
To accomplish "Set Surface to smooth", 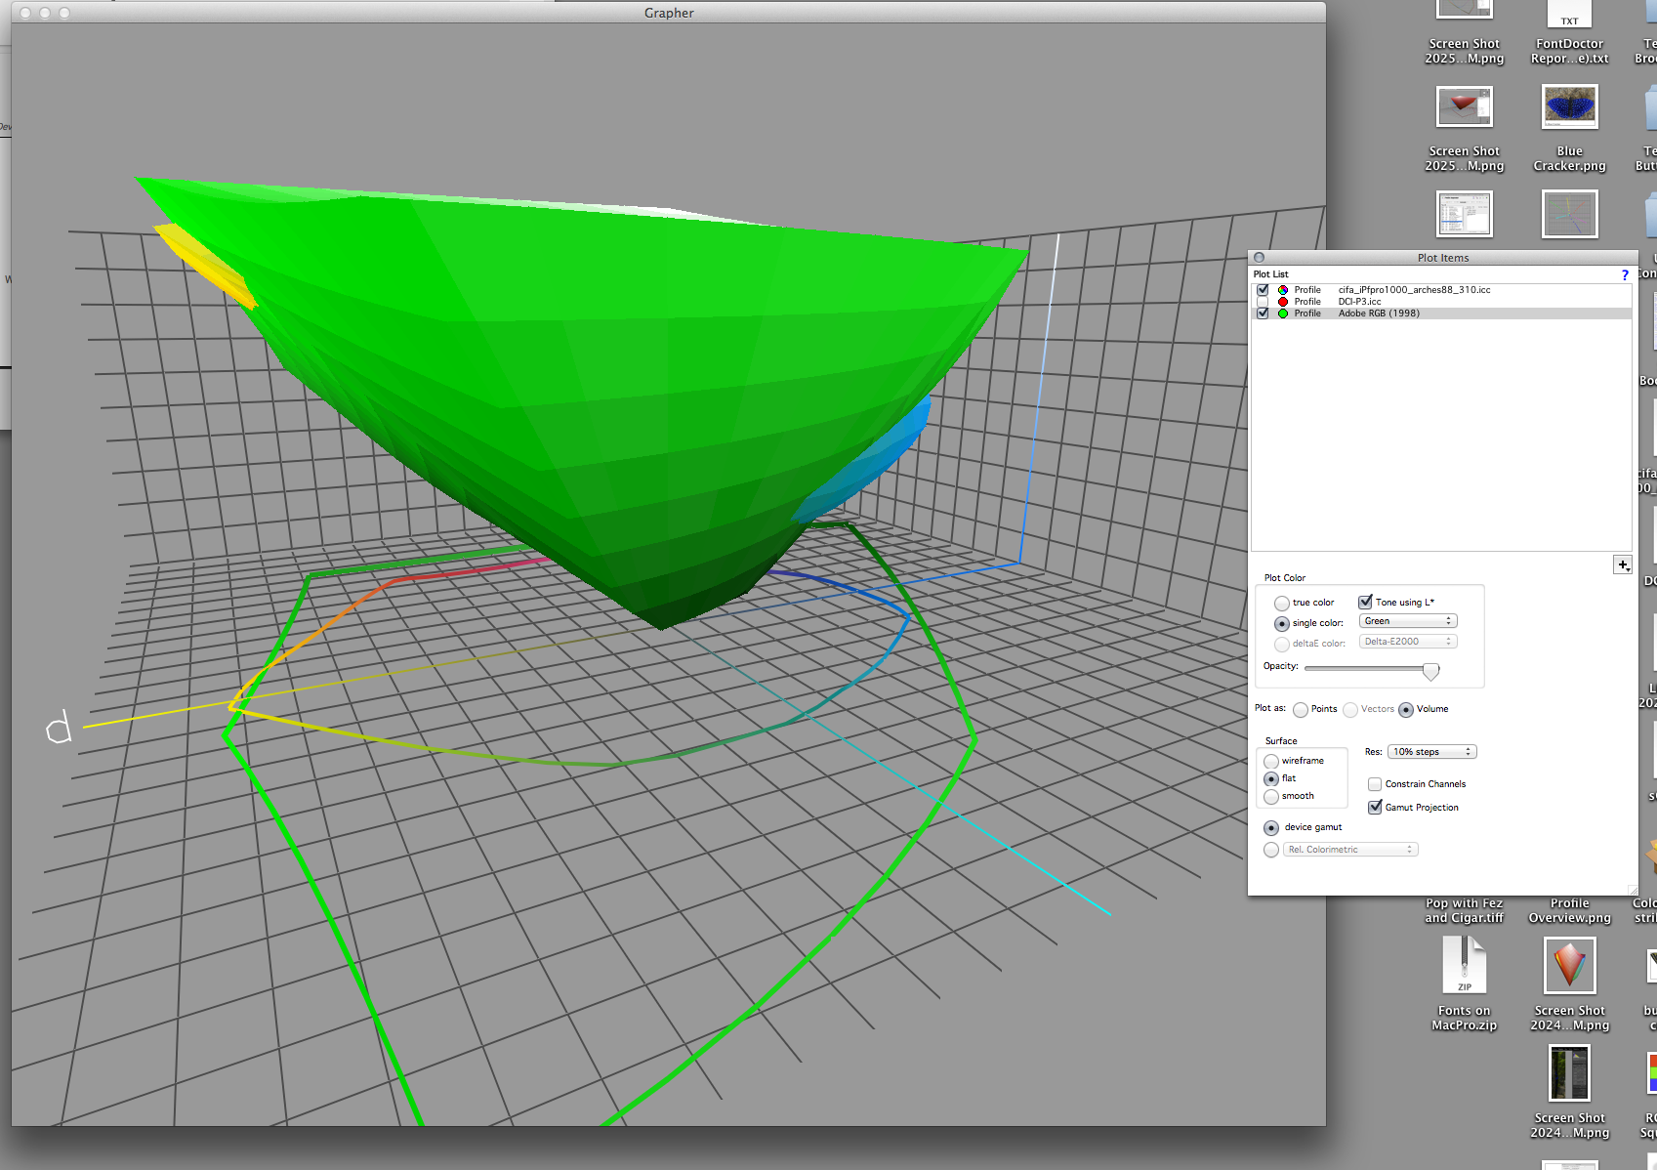I will [x=1270, y=797].
